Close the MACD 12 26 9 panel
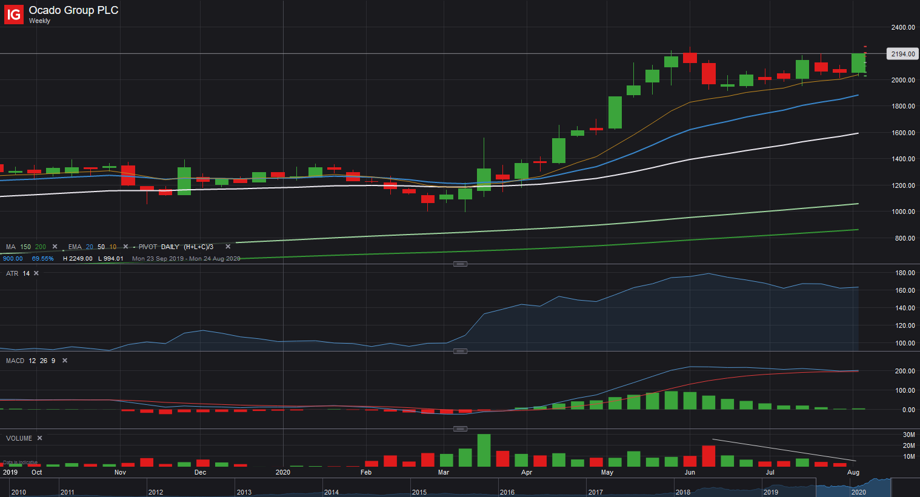The height and width of the screenshot is (497, 920). click(65, 361)
